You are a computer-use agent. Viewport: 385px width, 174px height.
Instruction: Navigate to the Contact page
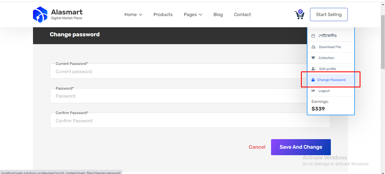(x=242, y=15)
